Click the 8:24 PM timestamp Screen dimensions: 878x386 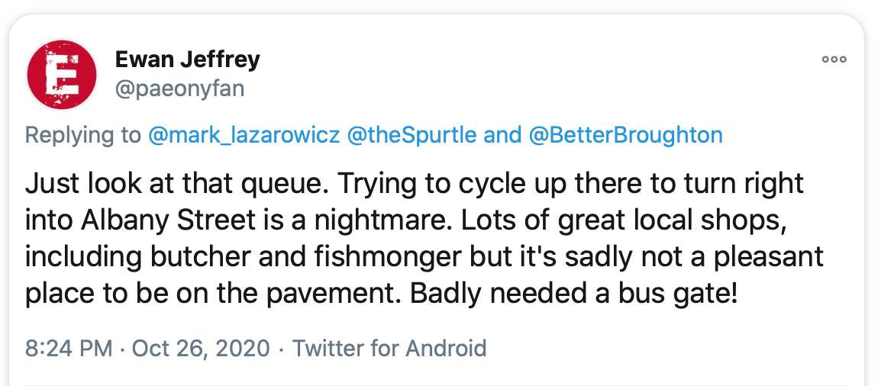pyautogui.click(x=69, y=348)
